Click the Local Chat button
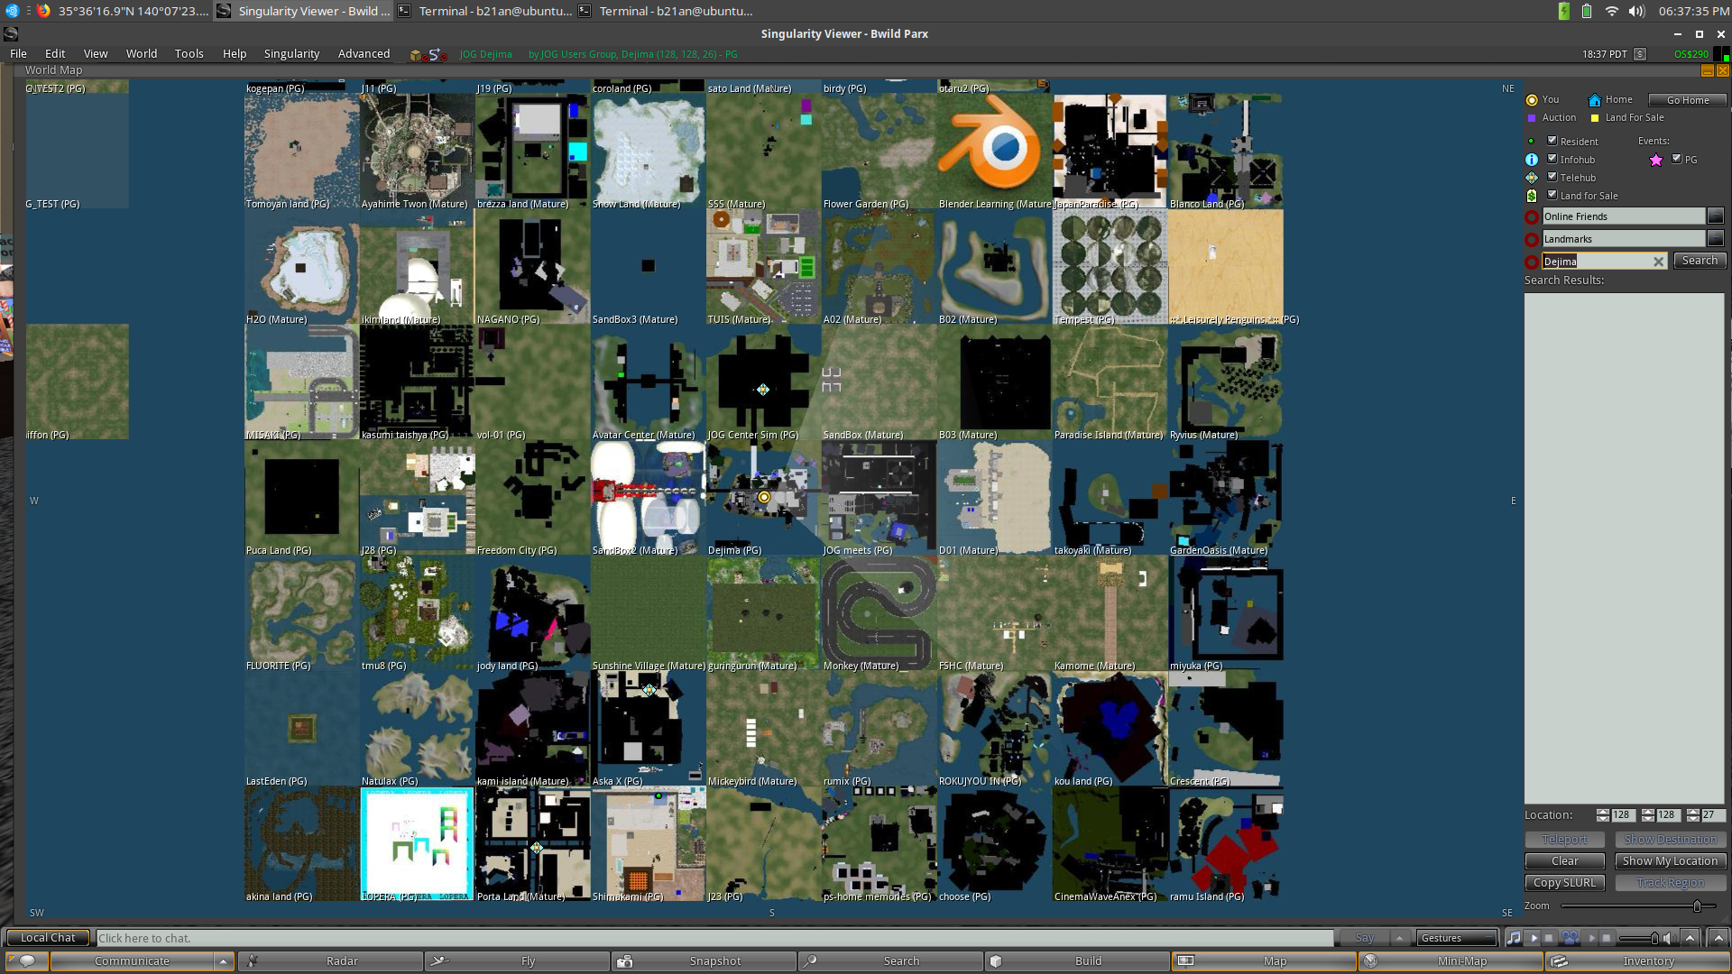Viewport: 1732px width, 974px height. tap(48, 938)
